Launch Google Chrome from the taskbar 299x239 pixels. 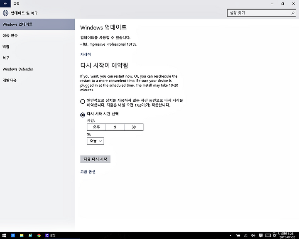(39, 235)
